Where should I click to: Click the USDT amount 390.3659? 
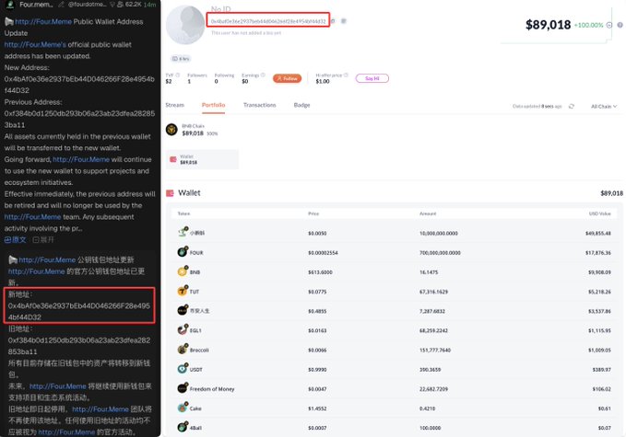pyautogui.click(x=430, y=370)
